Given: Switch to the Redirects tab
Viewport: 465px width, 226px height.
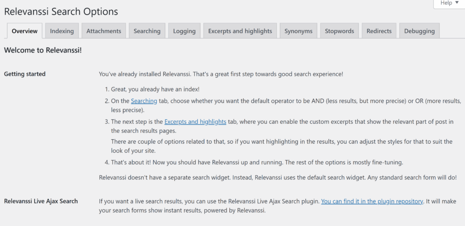Looking at the screenshot, I should click(379, 31).
